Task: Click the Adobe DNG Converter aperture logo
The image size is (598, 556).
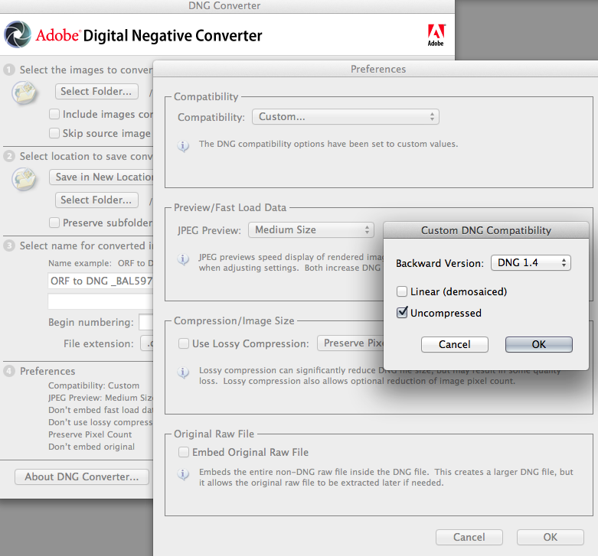Action: [x=18, y=34]
